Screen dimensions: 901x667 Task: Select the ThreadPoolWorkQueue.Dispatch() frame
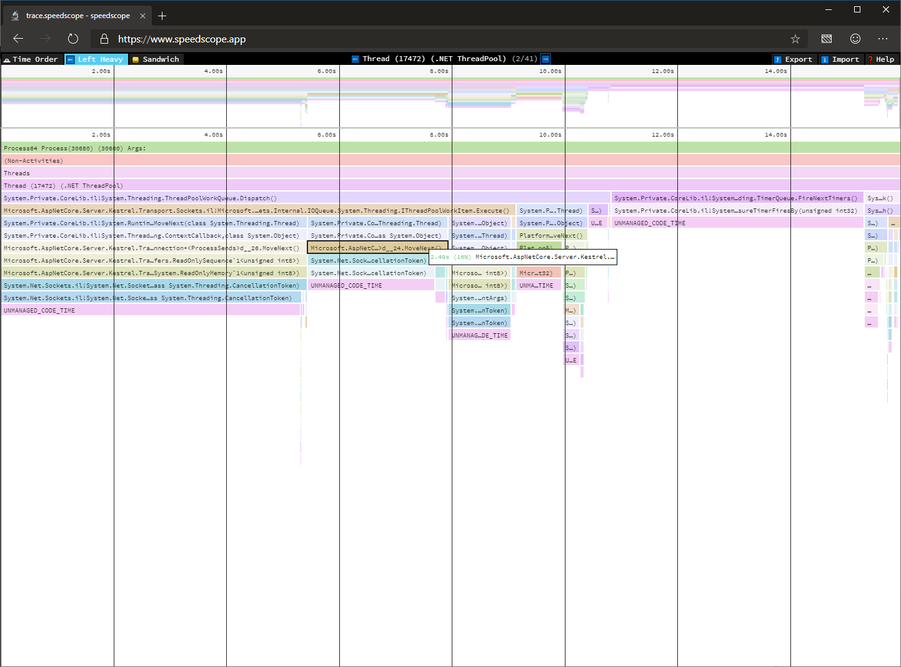[x=306, y=198]
